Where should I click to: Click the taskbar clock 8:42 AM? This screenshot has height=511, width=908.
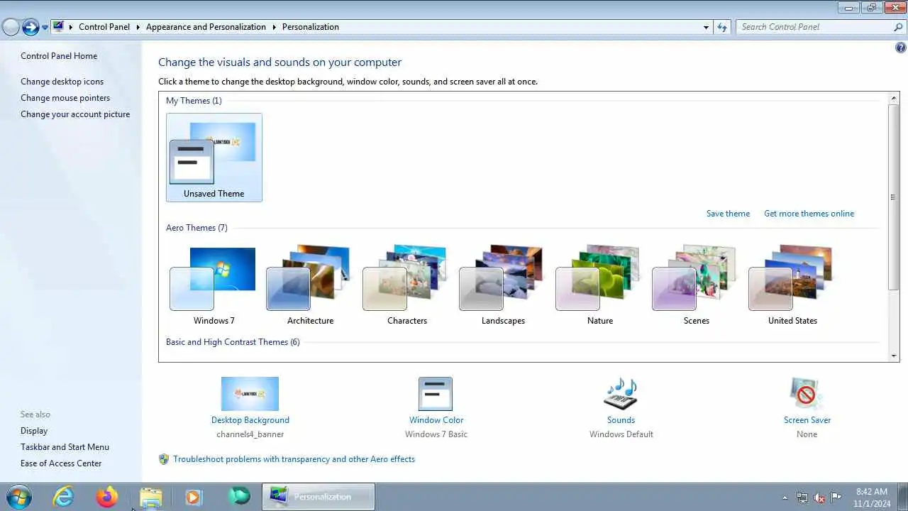tap(872, 491)
